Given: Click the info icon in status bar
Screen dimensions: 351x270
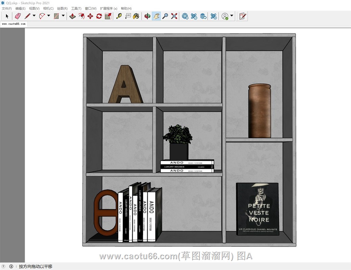Looking at the screenshot, I should coord(11,267).
